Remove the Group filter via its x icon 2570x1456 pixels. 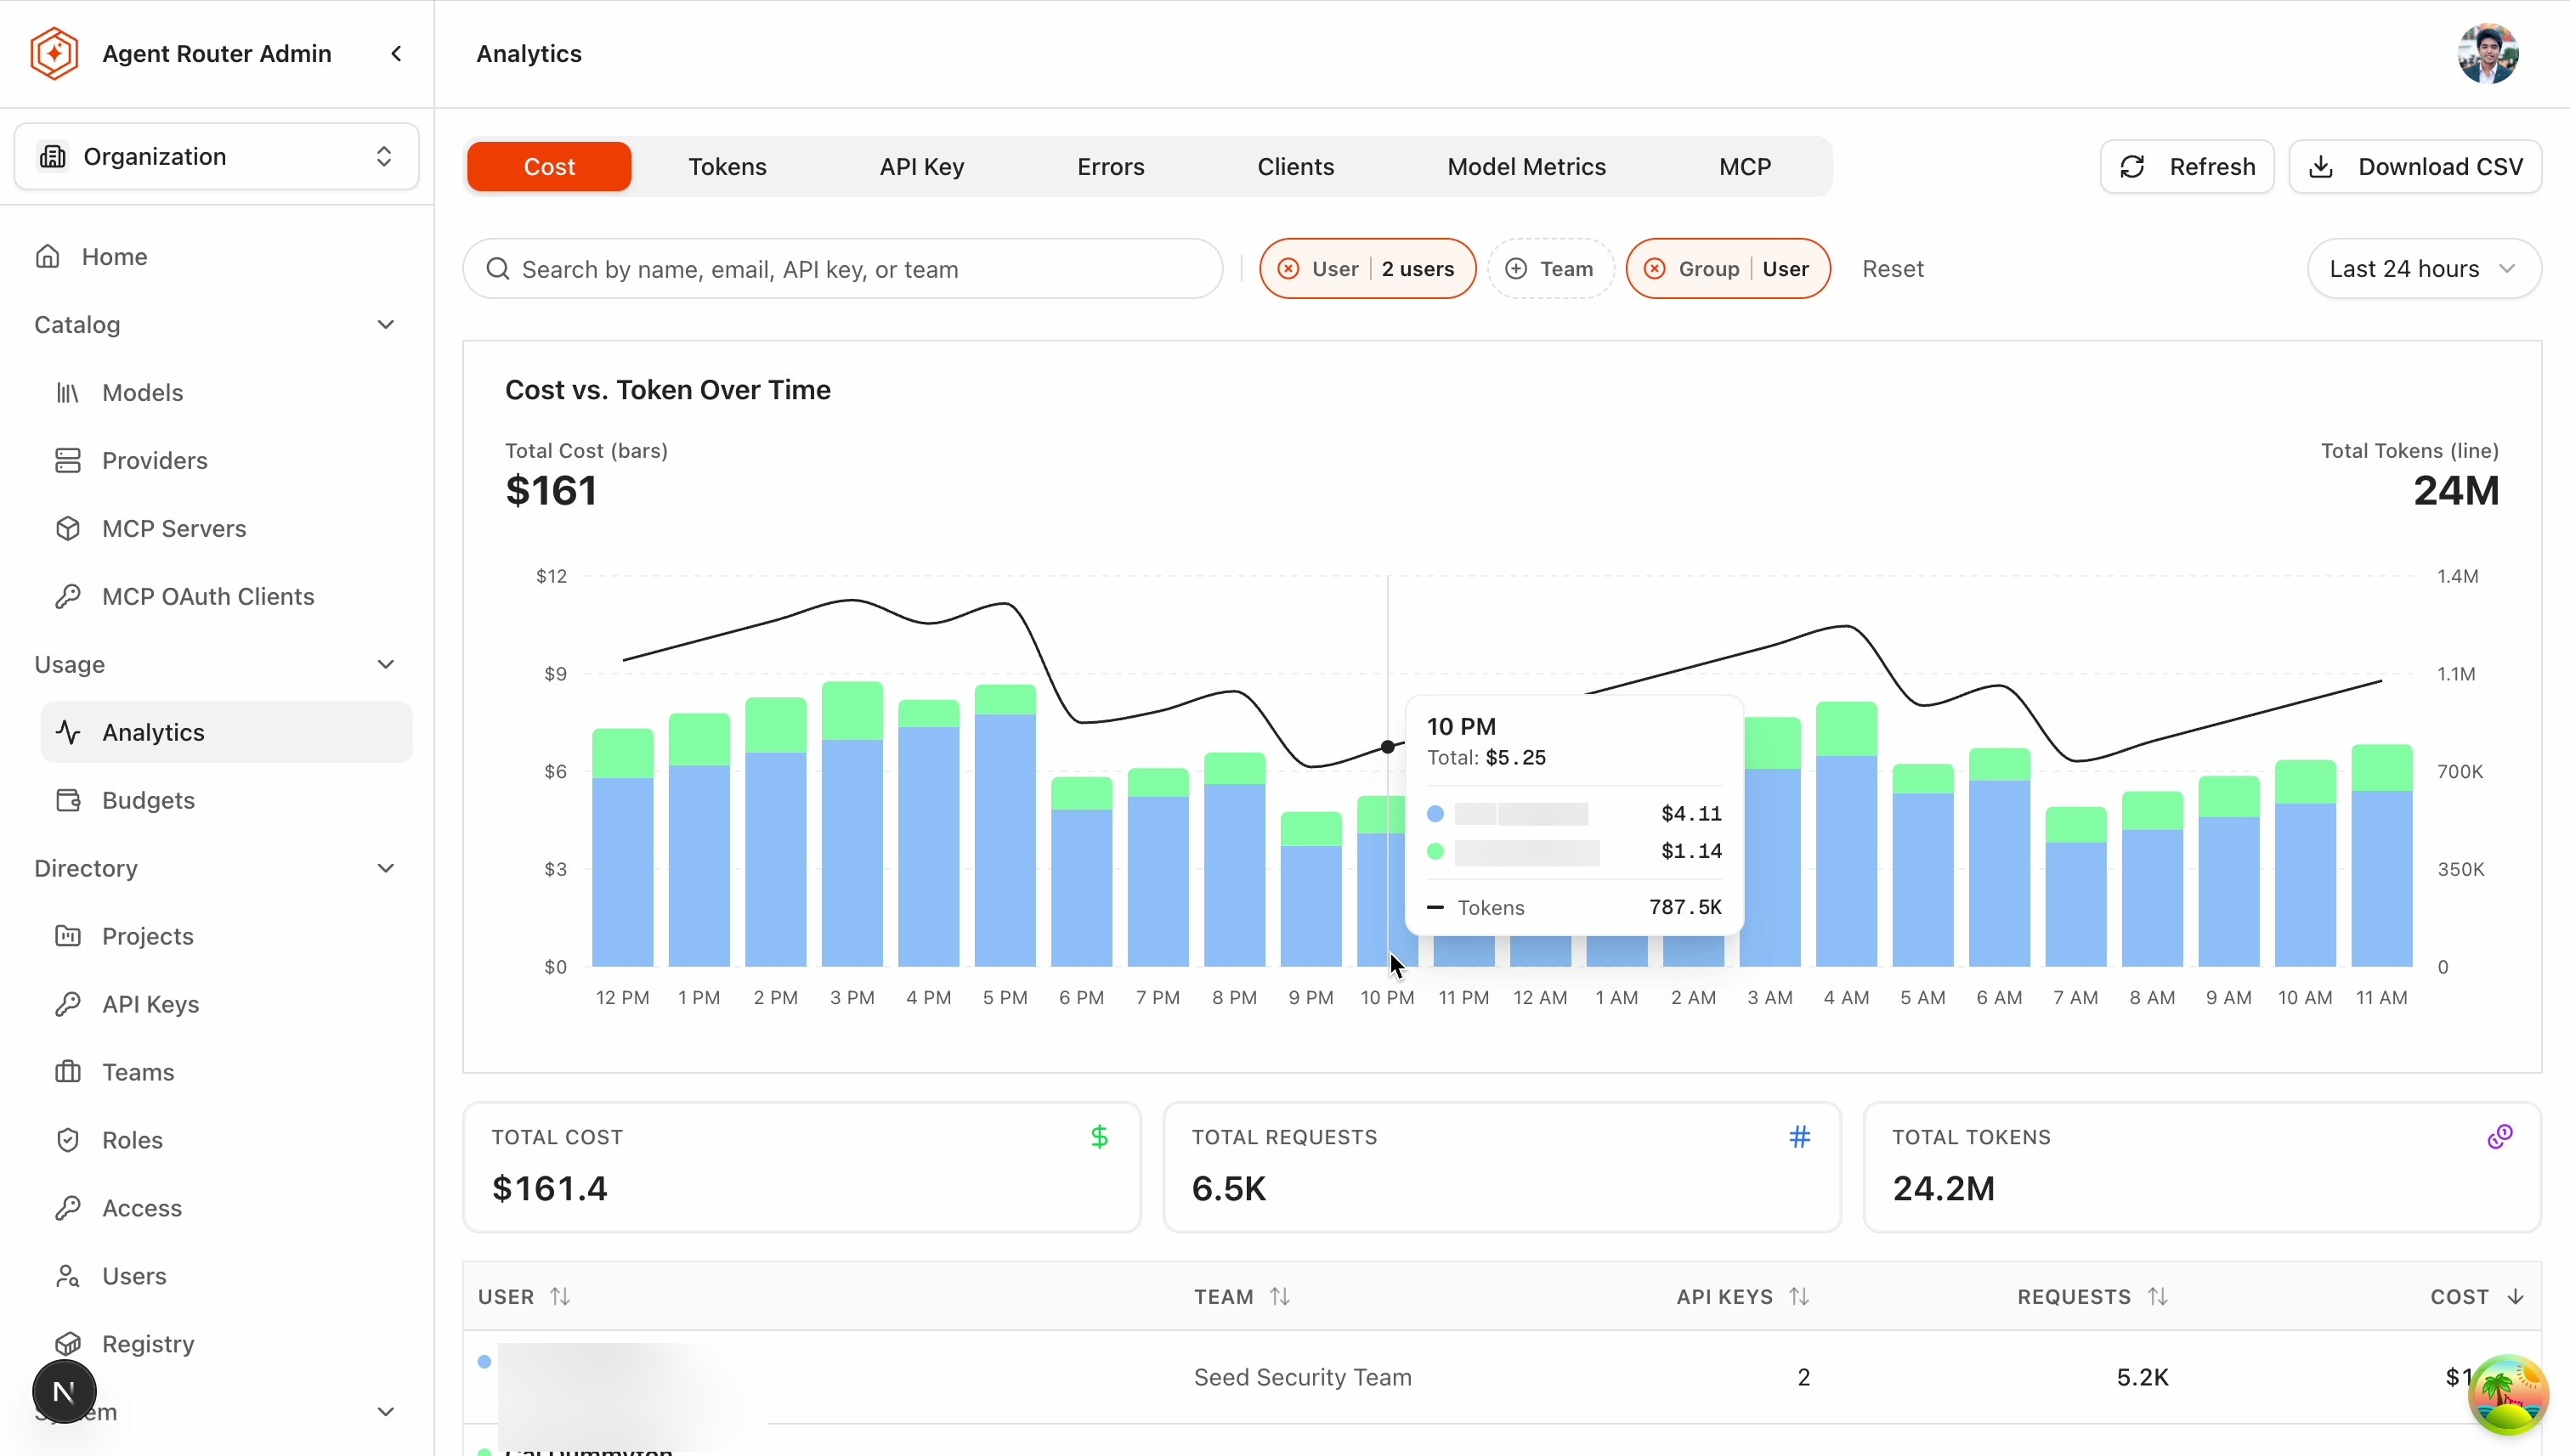(x=1655, y=269)
